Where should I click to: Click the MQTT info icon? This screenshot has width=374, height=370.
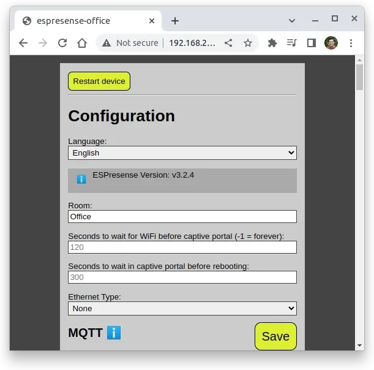(114, 333)
